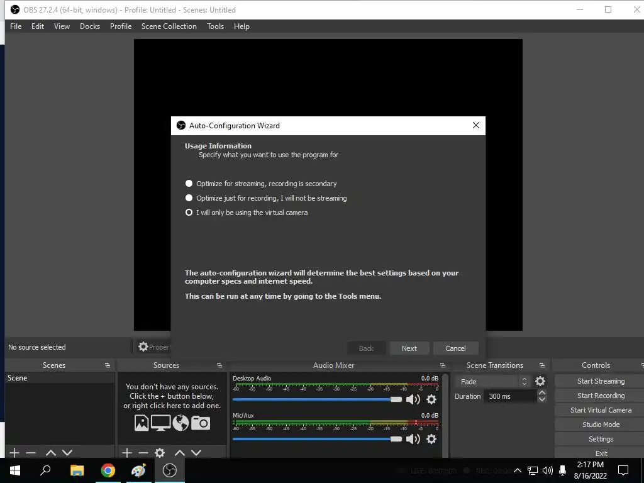
Task: Open the View menu
Action: click(62, 26)
